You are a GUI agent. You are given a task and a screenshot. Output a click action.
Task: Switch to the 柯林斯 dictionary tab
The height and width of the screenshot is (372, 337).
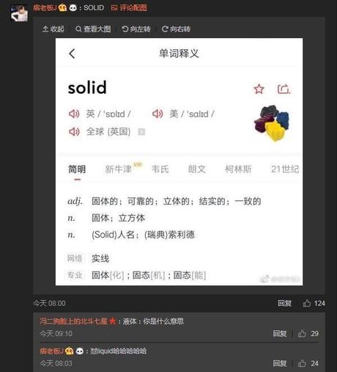(x=238, y=169)
